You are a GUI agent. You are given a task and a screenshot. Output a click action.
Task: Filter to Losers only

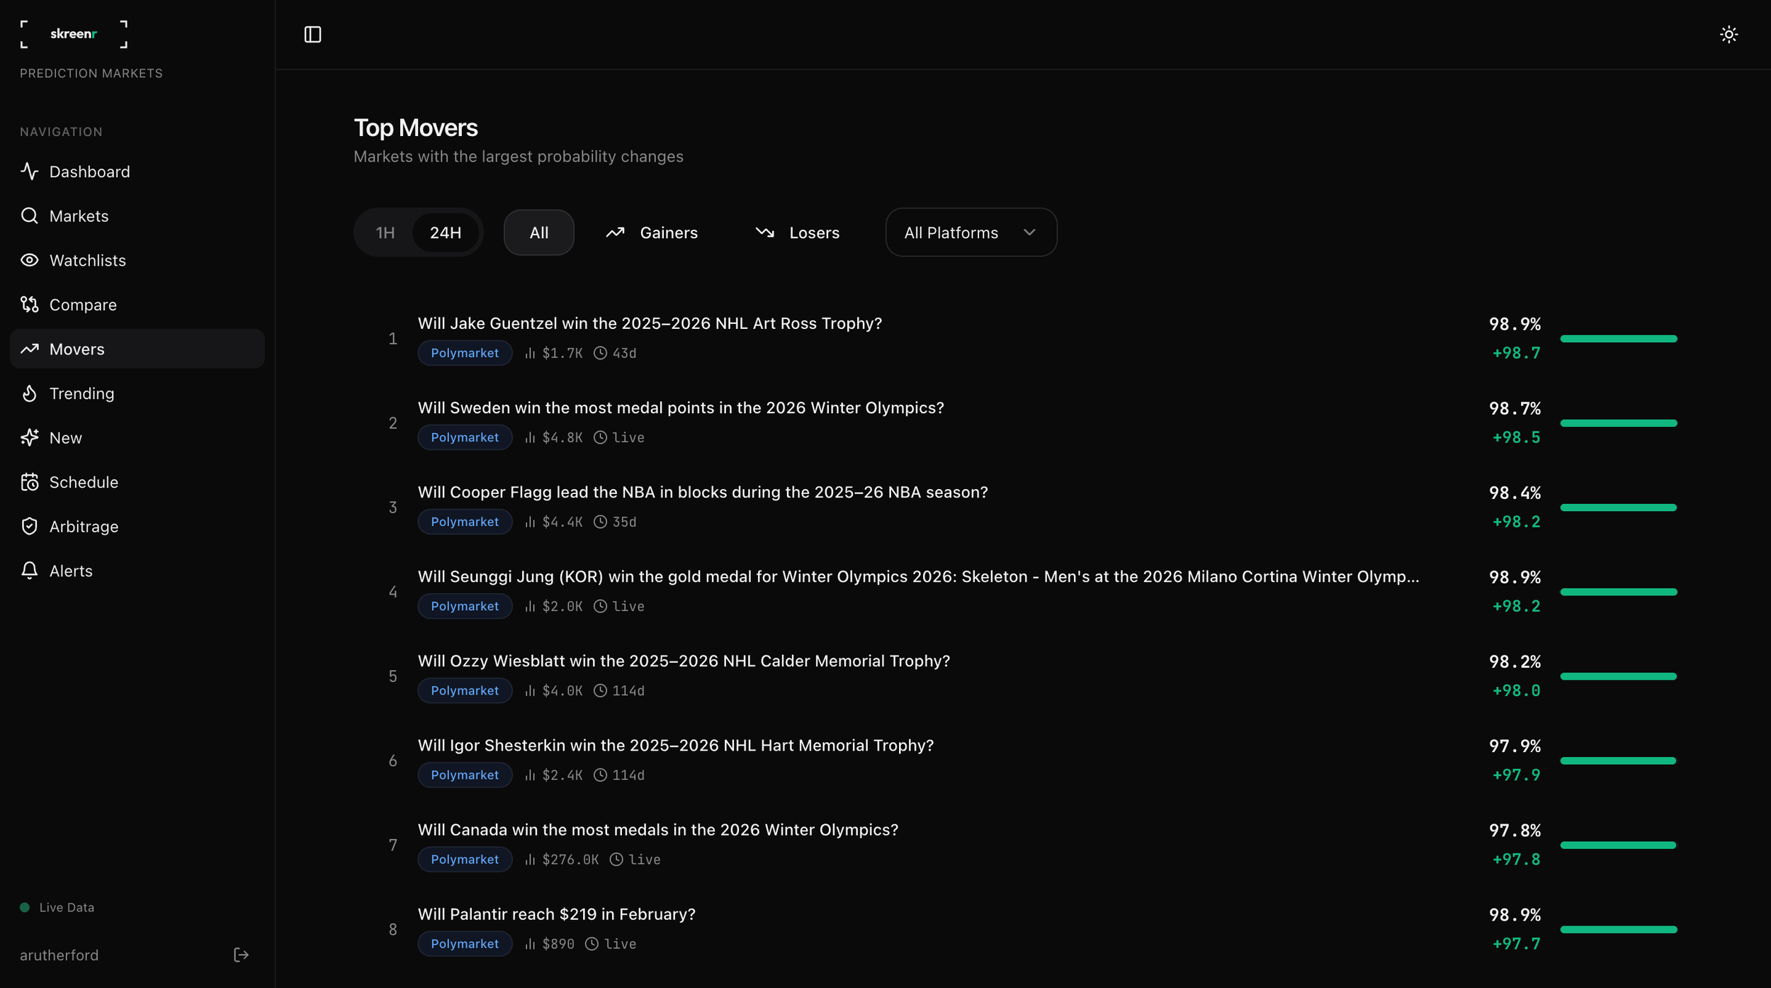798,232
